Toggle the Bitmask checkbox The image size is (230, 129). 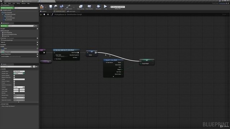(14, 93)
